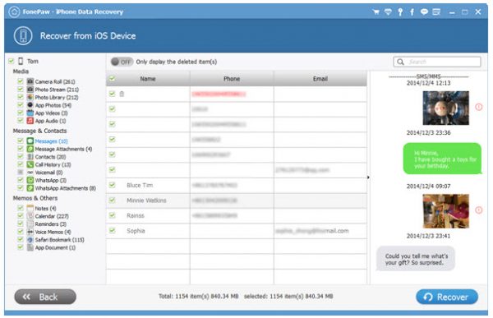Click the Contacts icon
493x318 pixels.
[30, 157]
